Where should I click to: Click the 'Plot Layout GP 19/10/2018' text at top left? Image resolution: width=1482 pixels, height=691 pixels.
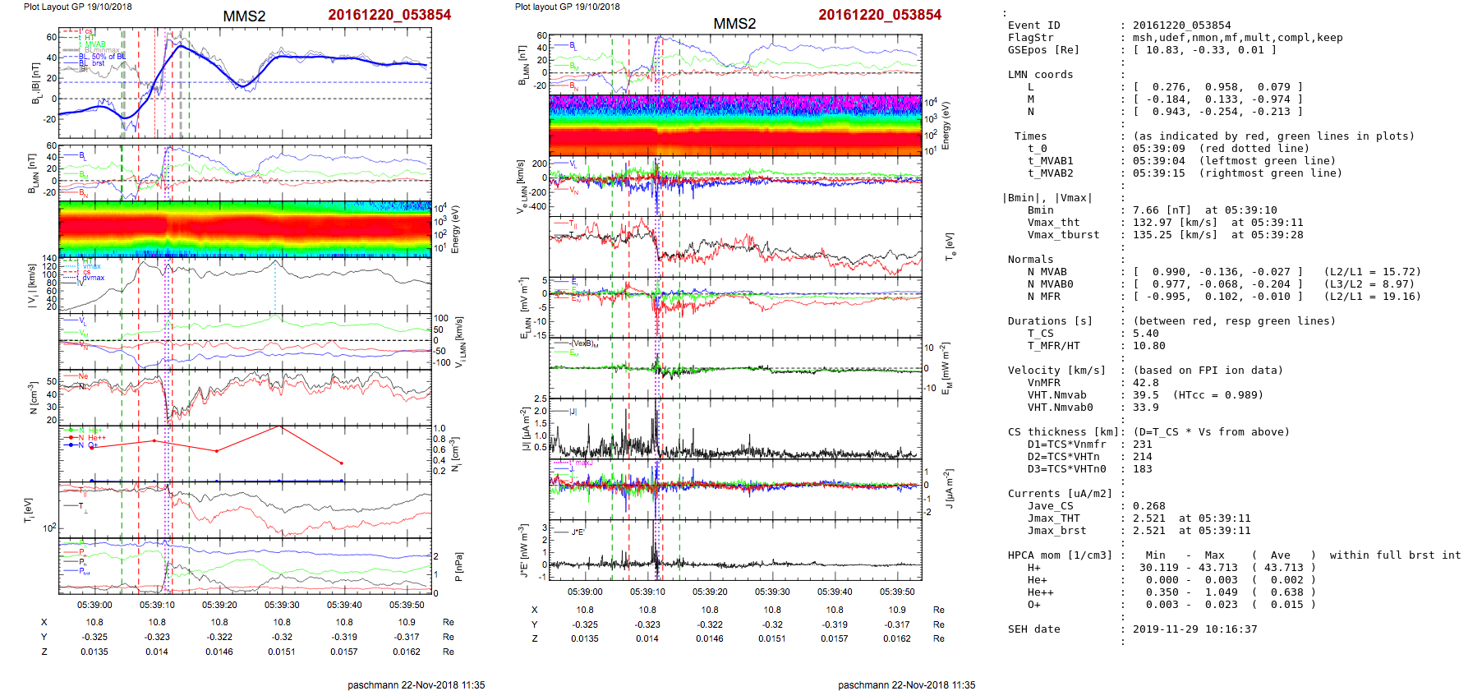(77, 7)
